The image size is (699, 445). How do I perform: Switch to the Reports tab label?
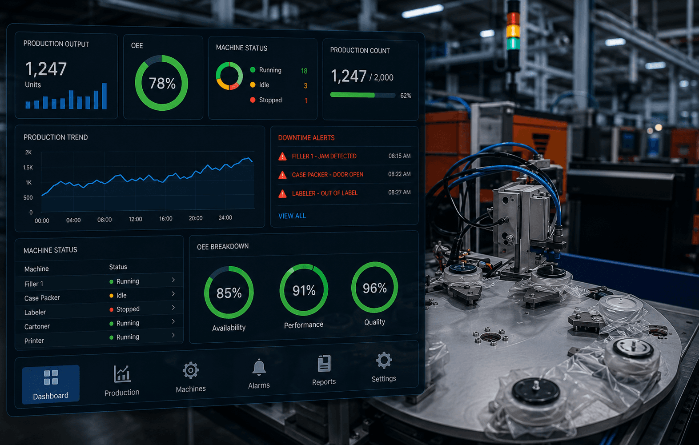click(x=324, y=382)
